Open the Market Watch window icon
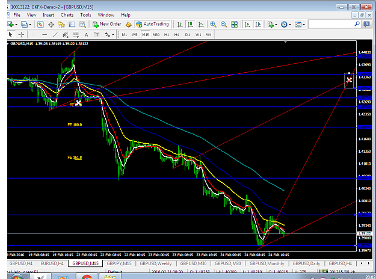The height and width of the screenshot is (279, 376). [x=40, y=25]
